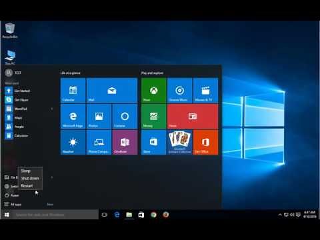Expand the WordPad jump list arrow
Viewport: 320px width, 240px height.
click(x=52, y=109)
